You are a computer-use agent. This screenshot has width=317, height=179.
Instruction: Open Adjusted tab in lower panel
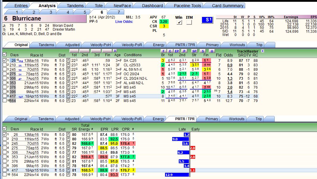pos(72,119)
